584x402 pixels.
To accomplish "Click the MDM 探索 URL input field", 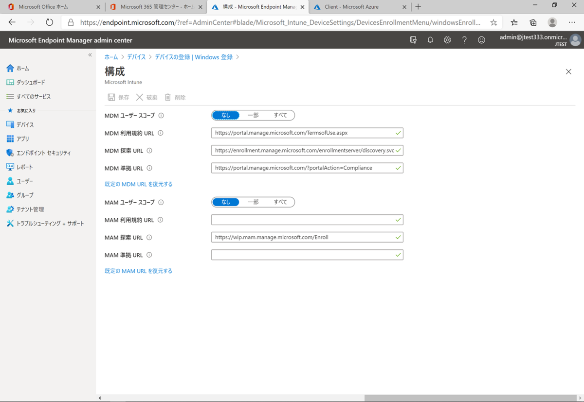I will pos(307,150).
